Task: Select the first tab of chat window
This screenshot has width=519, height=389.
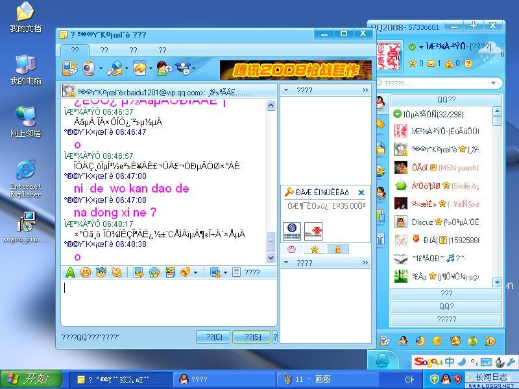Action: pyautogui.click(x=75, y=51)
